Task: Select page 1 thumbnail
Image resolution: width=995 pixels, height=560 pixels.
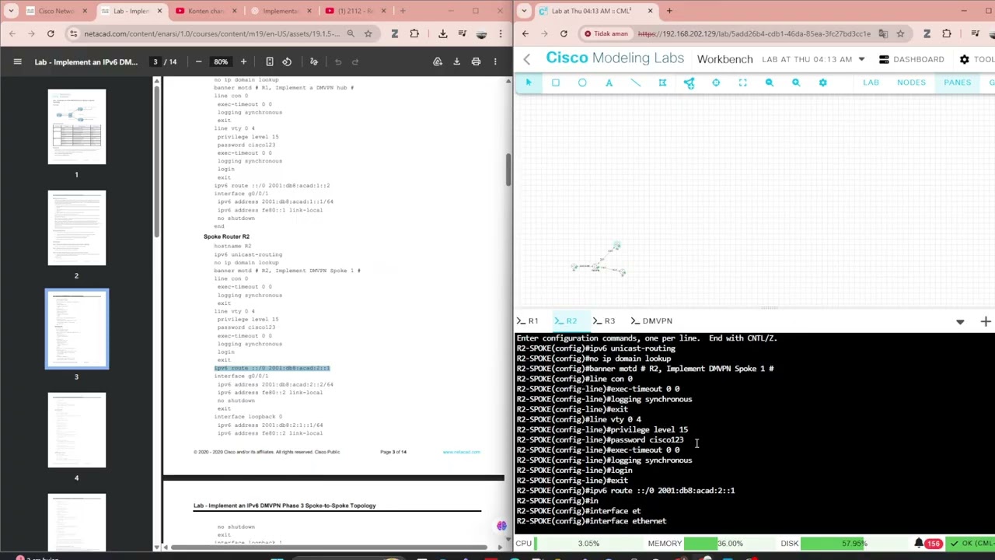Action: pos(76,127)
